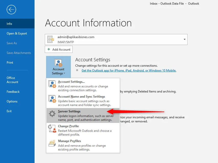Viewport: 218px width, 163px height.
Task: Select Manage Profiles menu item
Action: tap(83, 145)
